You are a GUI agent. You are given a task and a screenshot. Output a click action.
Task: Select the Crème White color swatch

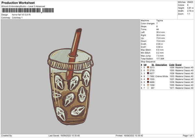pyautogui.click(x=148, y=76)
